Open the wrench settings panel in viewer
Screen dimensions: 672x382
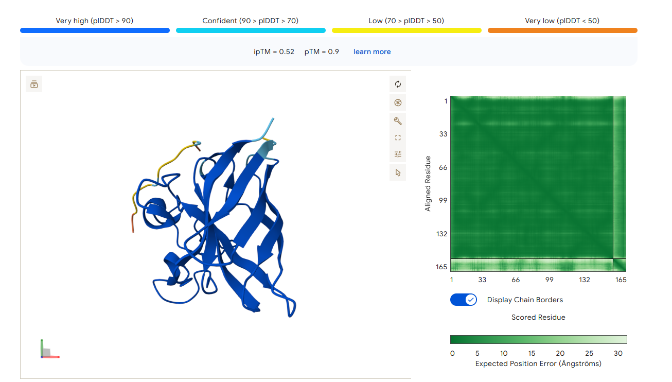pos(398,121)
